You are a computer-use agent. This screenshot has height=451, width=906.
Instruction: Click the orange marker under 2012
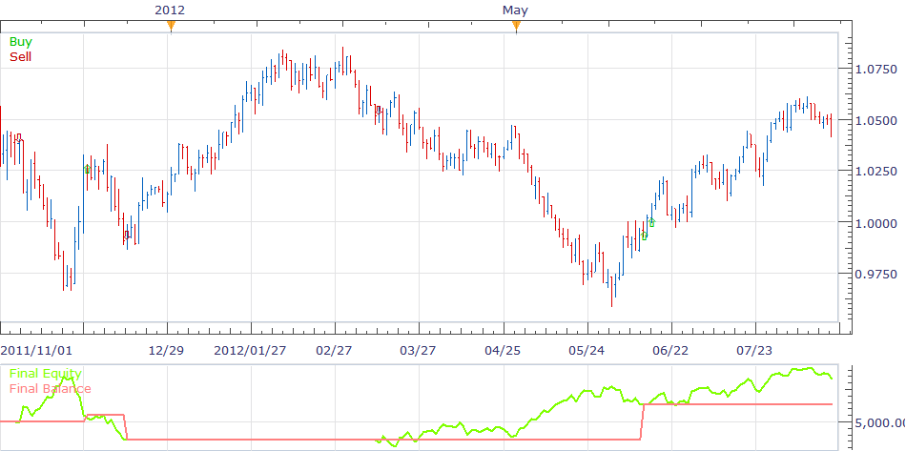(x=171, y=26)
